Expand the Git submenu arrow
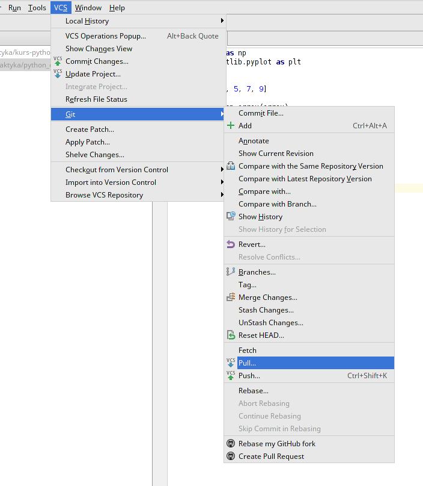This screenshot has height=486, width=423. pyautogui.click(x=222, y=114)
